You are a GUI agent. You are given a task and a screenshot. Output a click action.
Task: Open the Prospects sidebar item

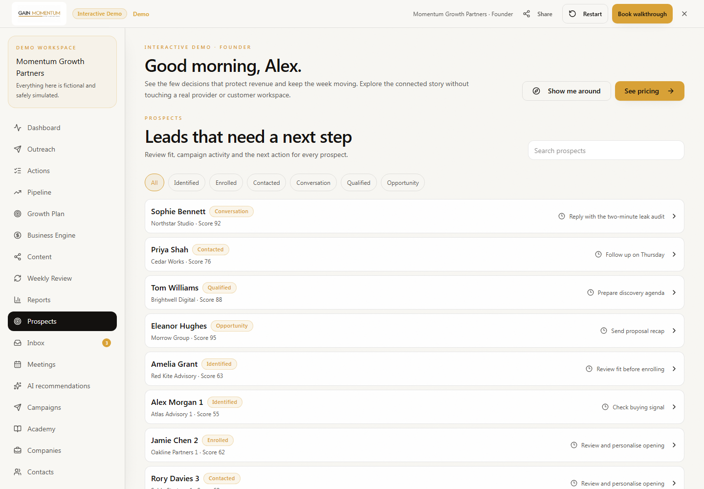pos(62,321)
